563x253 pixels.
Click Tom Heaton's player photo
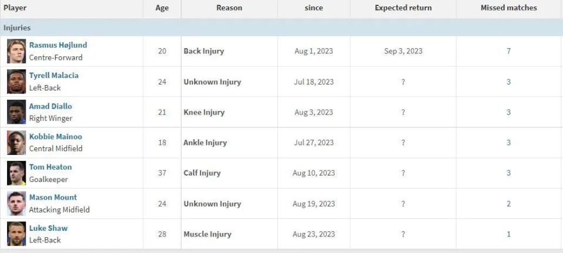(x=16, y=173)
